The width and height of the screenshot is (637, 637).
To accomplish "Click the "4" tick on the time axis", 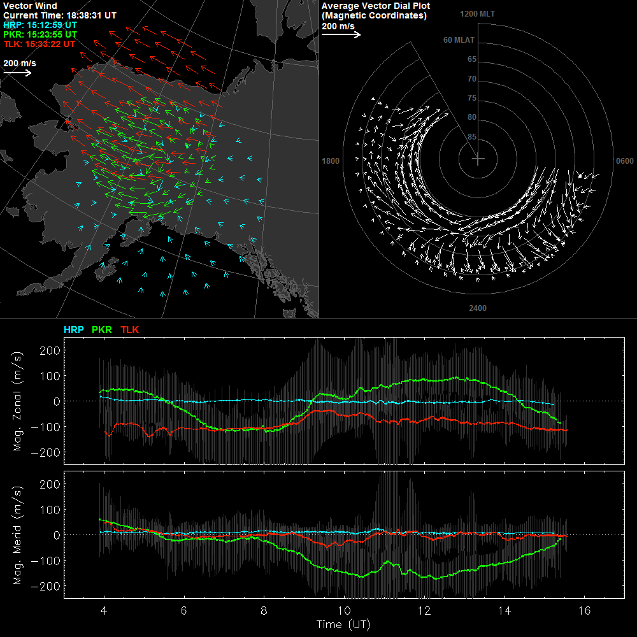I will click(104, 611).
